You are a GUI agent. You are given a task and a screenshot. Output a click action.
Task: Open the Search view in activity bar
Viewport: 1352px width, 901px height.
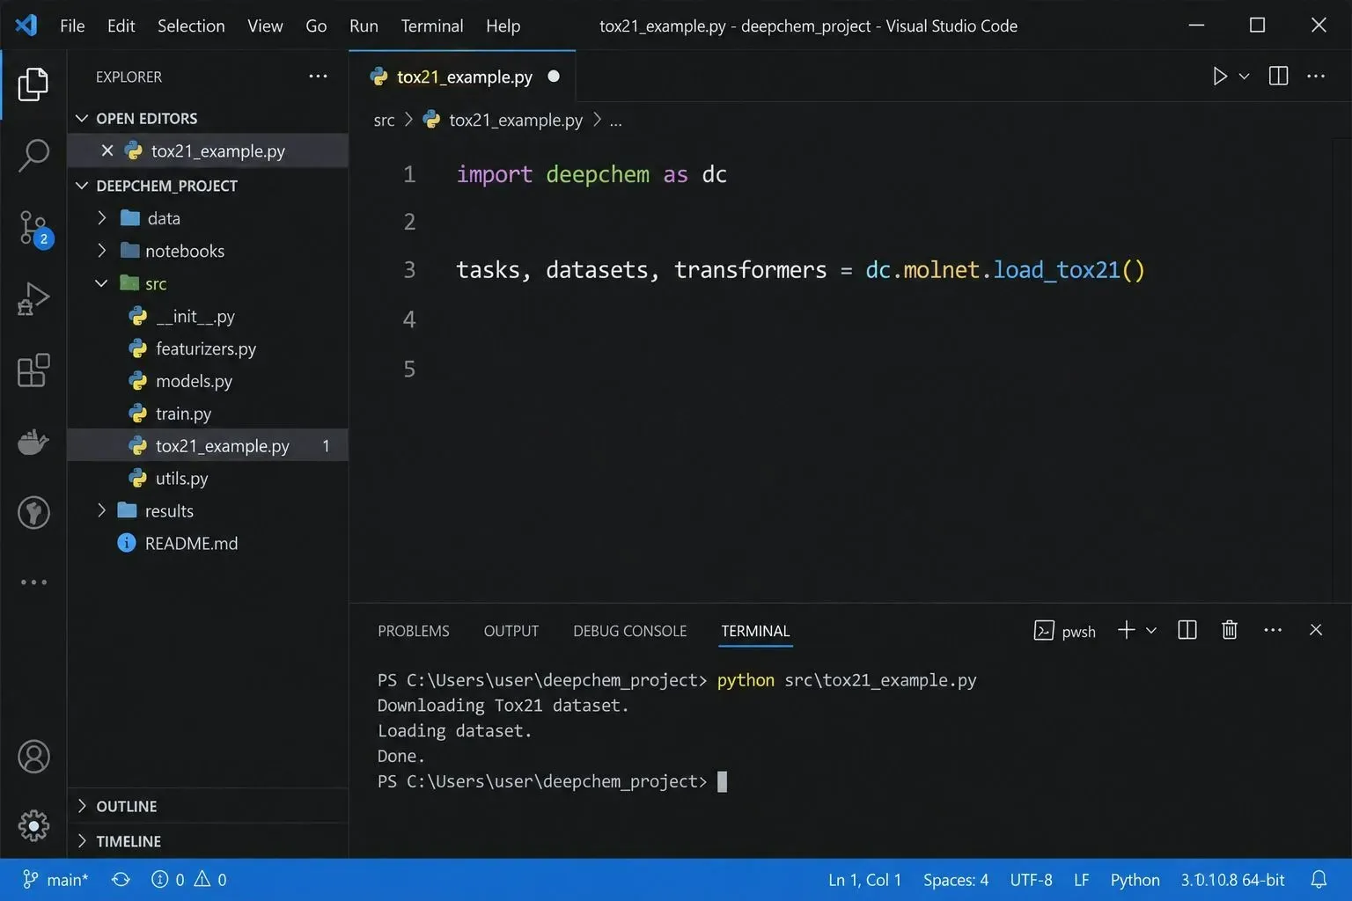(33, 155)
